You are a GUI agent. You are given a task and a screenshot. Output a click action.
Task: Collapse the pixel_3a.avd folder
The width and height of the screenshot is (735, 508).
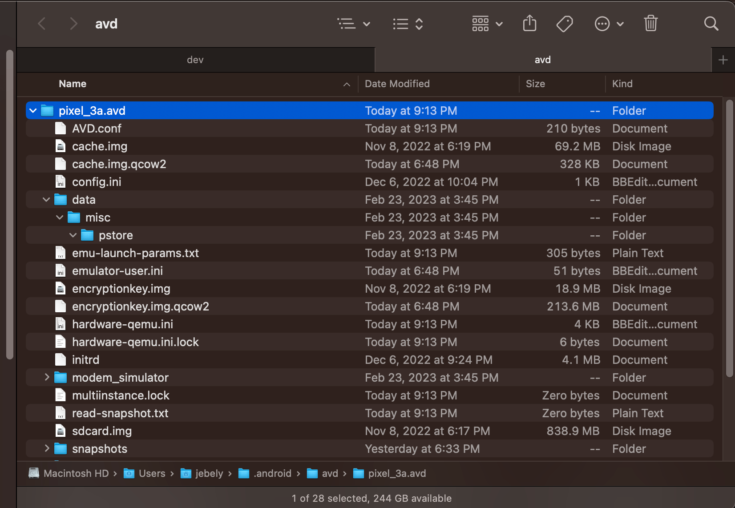tap(33, 110)
